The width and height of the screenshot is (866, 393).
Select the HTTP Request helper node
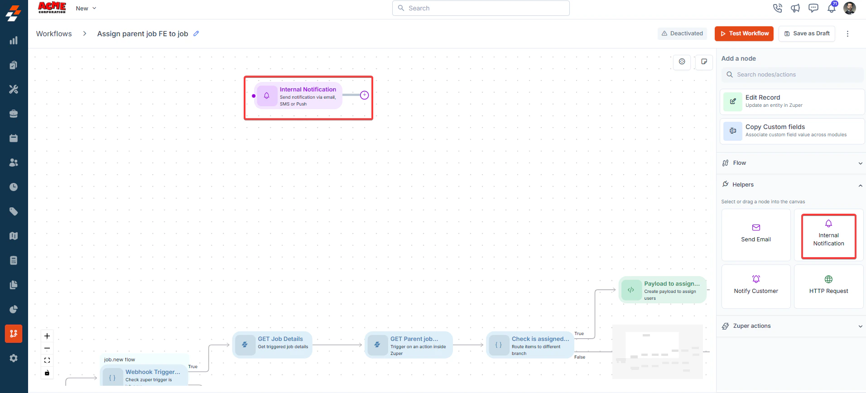[x=828, y=287]
